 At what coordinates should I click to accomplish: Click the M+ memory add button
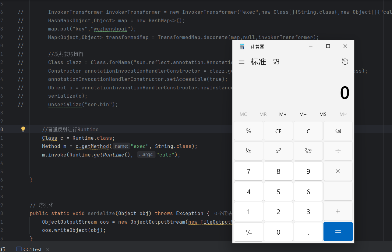[x=283, y=114]
